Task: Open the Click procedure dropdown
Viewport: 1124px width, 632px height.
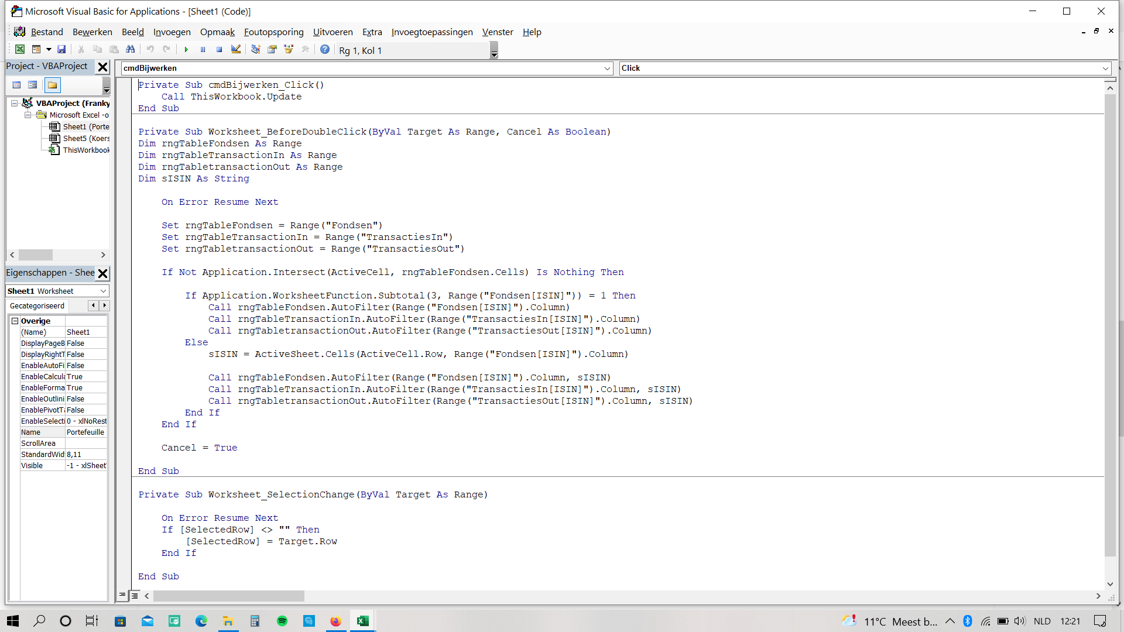Action: 1105,68
